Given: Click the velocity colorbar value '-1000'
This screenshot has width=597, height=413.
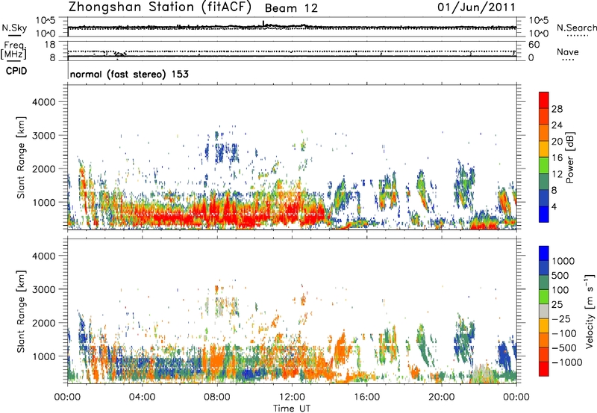Looking at the screenshot, I should click(x=566, y=362).
